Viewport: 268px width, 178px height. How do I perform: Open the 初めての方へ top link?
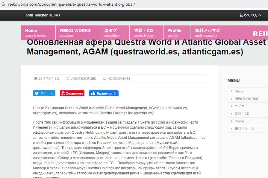(250, 15)
